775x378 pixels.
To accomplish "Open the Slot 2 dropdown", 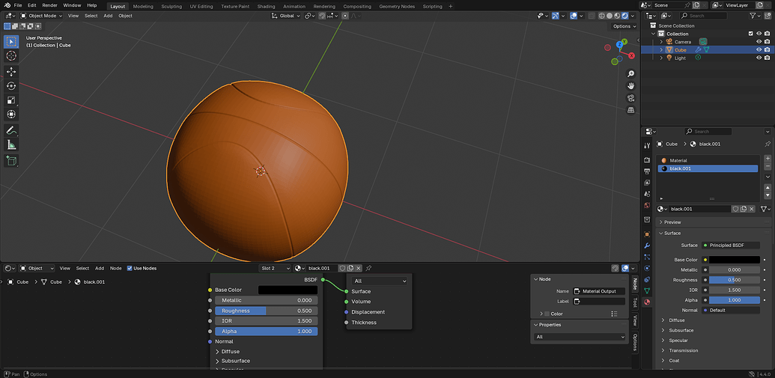I will (x=276, y=268).
